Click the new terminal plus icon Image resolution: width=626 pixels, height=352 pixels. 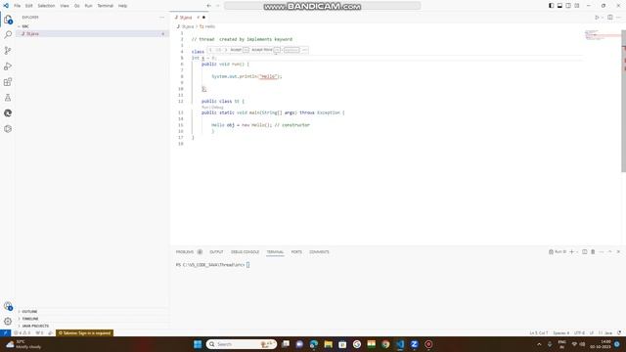pos(571,252)
